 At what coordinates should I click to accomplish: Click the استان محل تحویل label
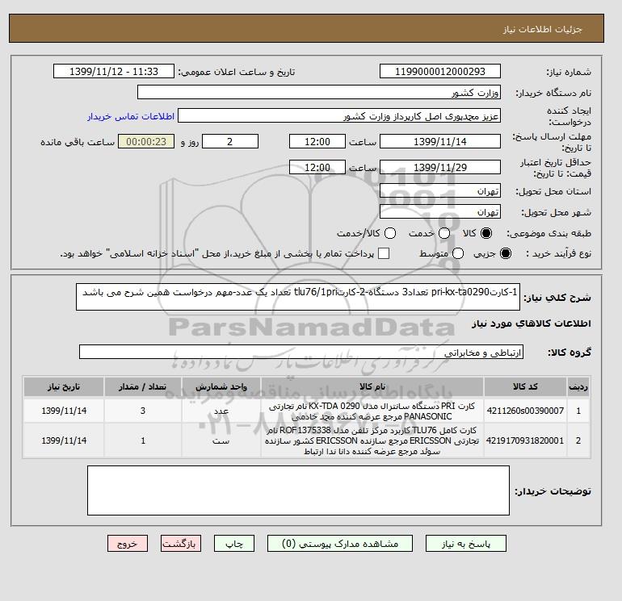click(x=553, y=191)
